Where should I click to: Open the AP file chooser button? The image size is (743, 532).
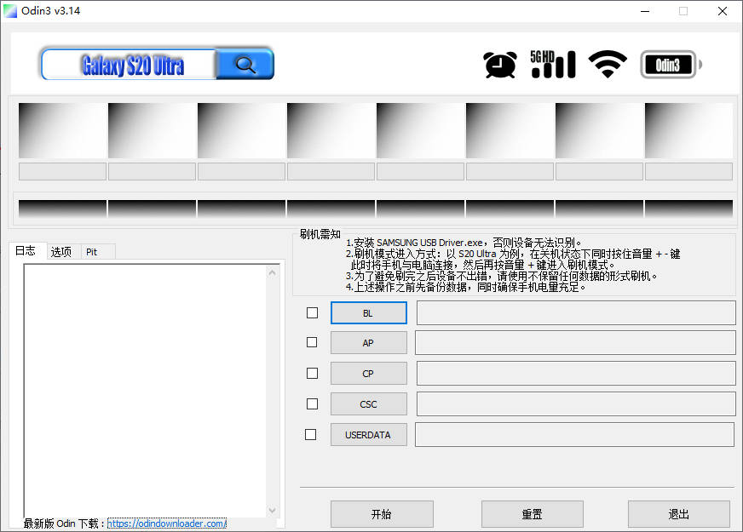(x=369, y=343)
